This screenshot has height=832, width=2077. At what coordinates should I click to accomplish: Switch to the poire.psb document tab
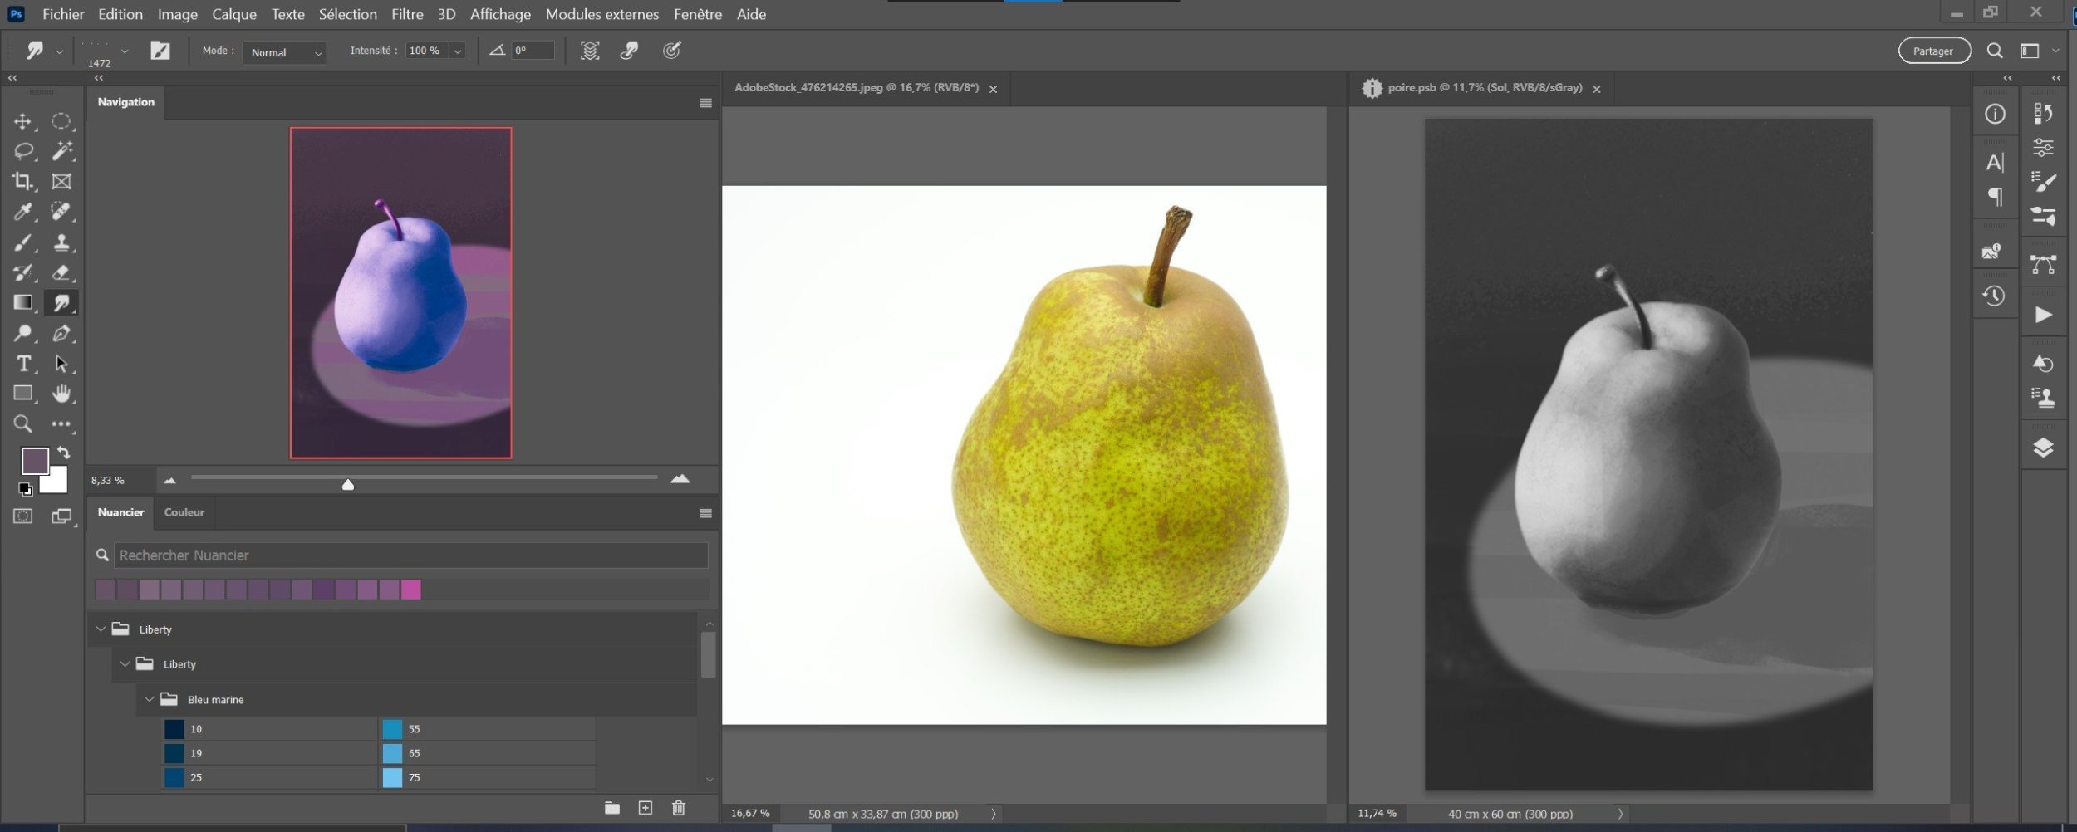pyautogui.click(x=1484, y=88)
